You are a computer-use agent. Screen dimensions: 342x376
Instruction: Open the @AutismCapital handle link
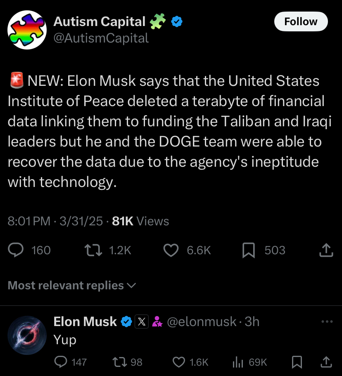101,38
